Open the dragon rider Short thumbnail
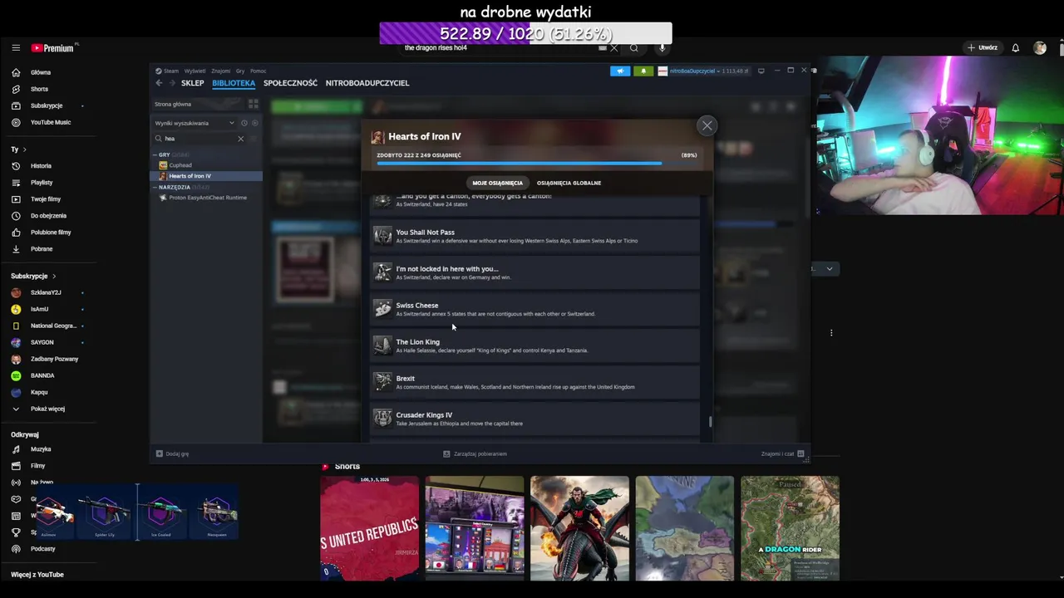This screenshot has height=598, width=1064. pos(790,528)
